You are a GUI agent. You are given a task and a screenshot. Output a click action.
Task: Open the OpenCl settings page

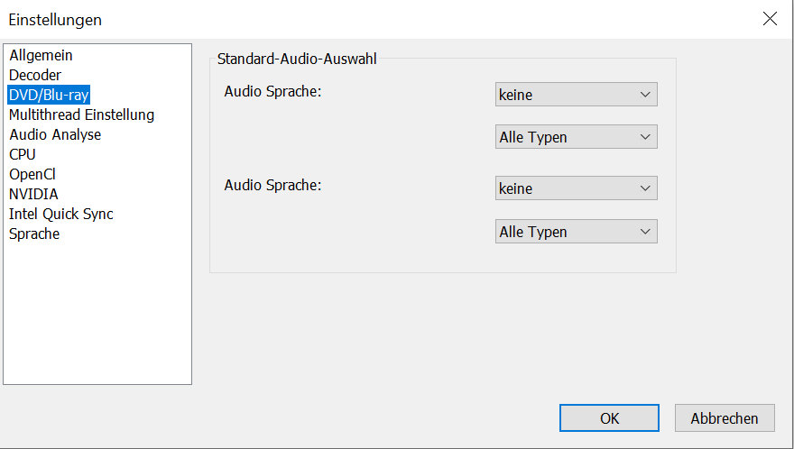[32, 174]
